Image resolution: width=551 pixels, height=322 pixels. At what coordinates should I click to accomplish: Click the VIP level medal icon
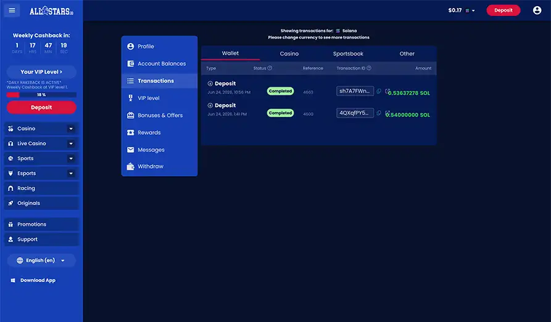(x=130, y=98)
